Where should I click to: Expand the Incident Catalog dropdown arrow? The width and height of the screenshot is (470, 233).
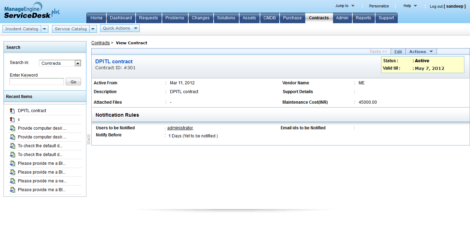click(45, 29)
